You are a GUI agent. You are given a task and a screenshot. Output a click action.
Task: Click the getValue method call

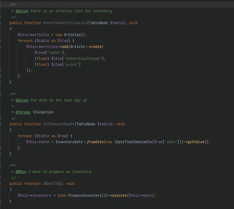click(x=196, y=142)
